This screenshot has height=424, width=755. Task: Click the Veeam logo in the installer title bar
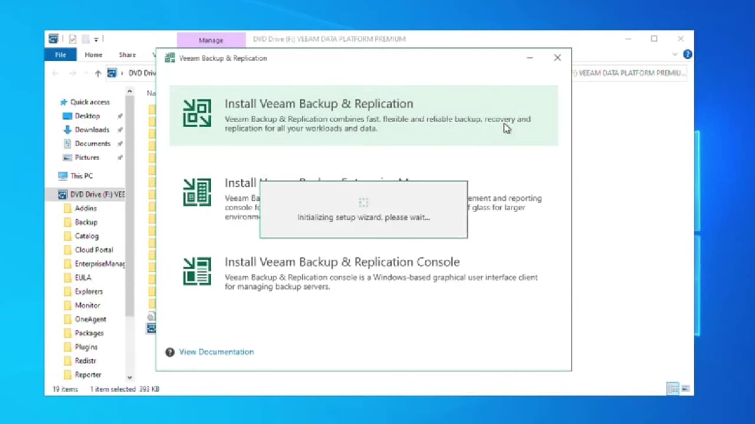pos(170,58)
